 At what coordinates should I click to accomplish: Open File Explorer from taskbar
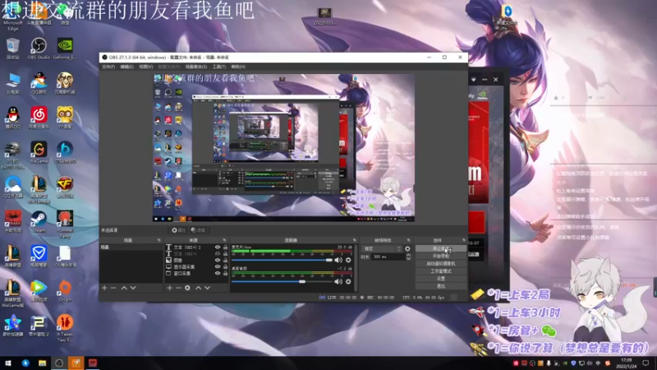pos(42,363)
